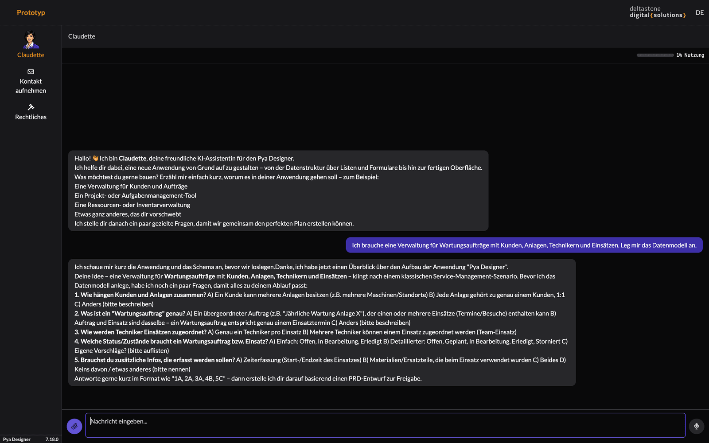Click the deltastone digital solutions logo

[x=658, y=12]
